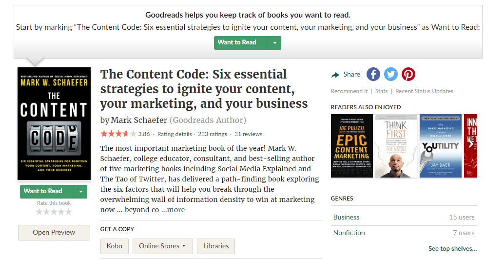Click the Open Preview button

click(54, 233)
